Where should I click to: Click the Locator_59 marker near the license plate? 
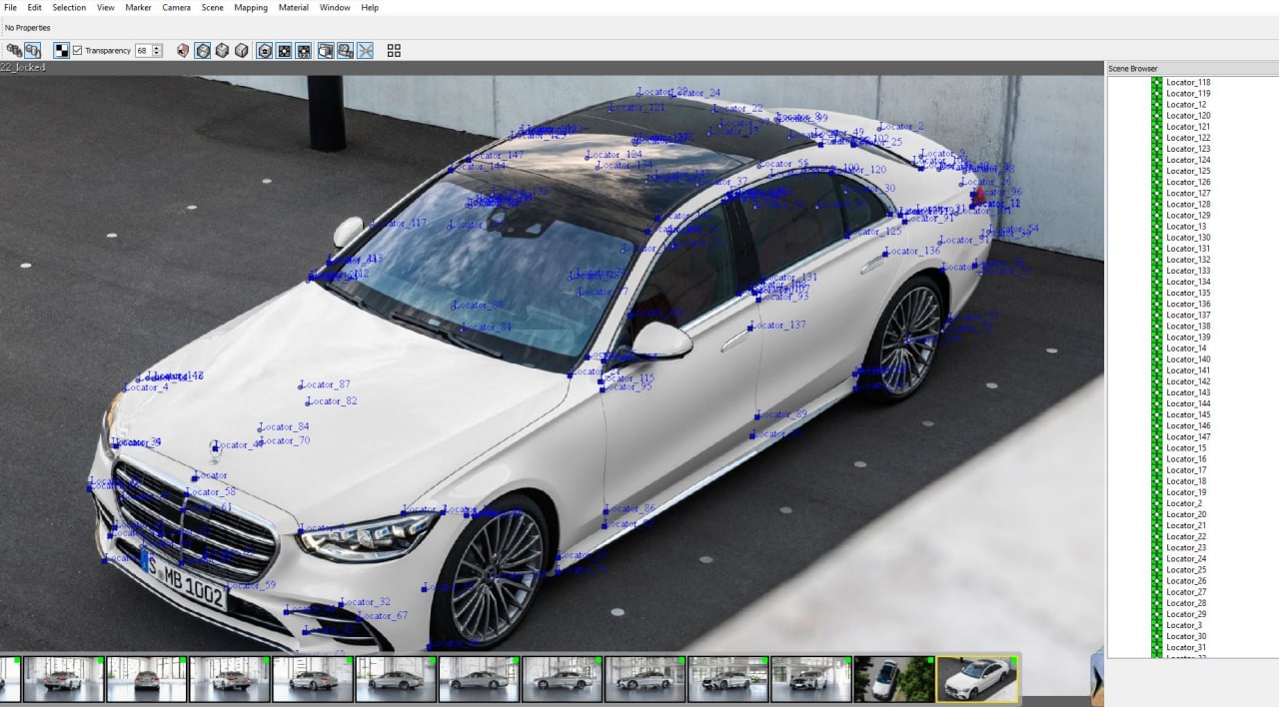(x=251, y=585)
